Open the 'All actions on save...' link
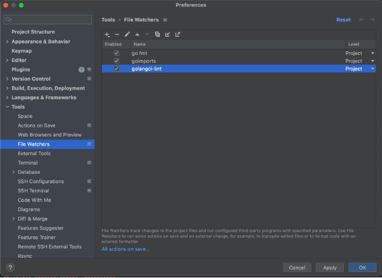 (125, 249)
